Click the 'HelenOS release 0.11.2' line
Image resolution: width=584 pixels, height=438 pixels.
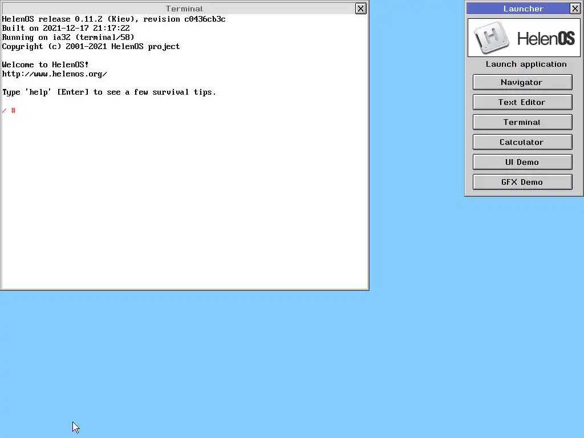coord(113,19)
